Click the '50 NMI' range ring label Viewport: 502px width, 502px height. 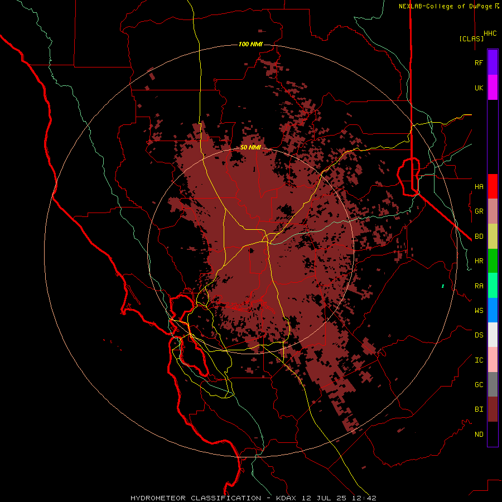coord(250,147)
